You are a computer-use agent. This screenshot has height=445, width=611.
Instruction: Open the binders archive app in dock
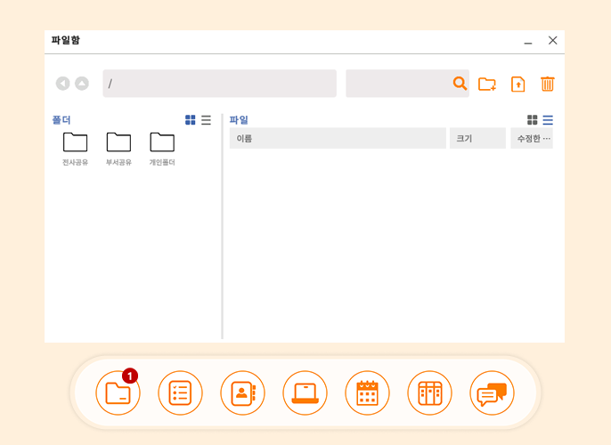pos(429,392)
